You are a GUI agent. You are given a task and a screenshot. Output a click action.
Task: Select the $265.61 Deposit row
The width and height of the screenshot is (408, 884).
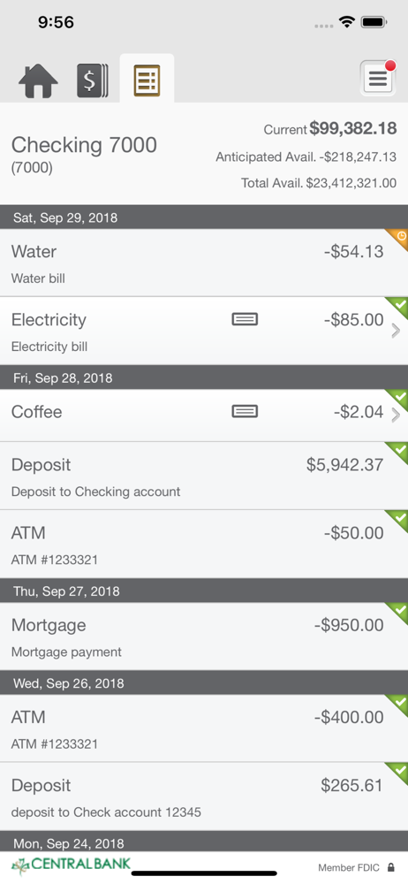click(204, 796)
